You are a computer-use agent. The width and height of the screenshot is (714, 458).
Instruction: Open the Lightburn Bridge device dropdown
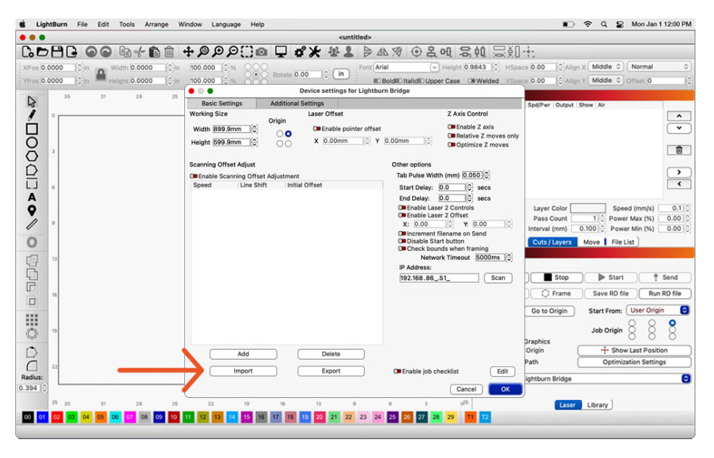pos(607,379)
